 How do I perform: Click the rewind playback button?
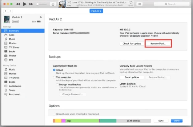(18, 4)
